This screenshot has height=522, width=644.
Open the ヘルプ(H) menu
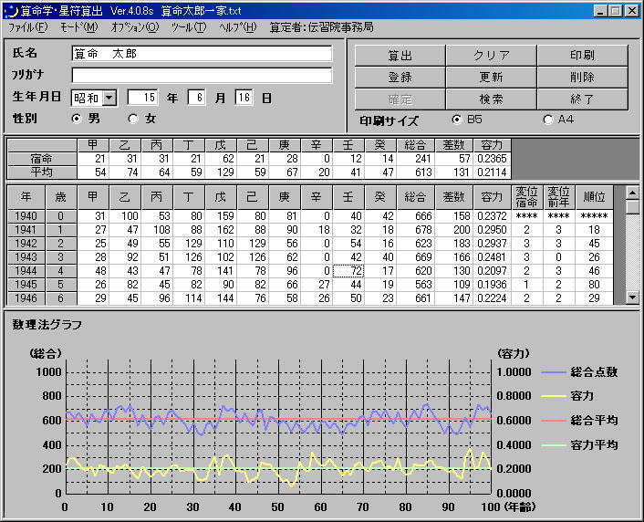tap(237, 27)
